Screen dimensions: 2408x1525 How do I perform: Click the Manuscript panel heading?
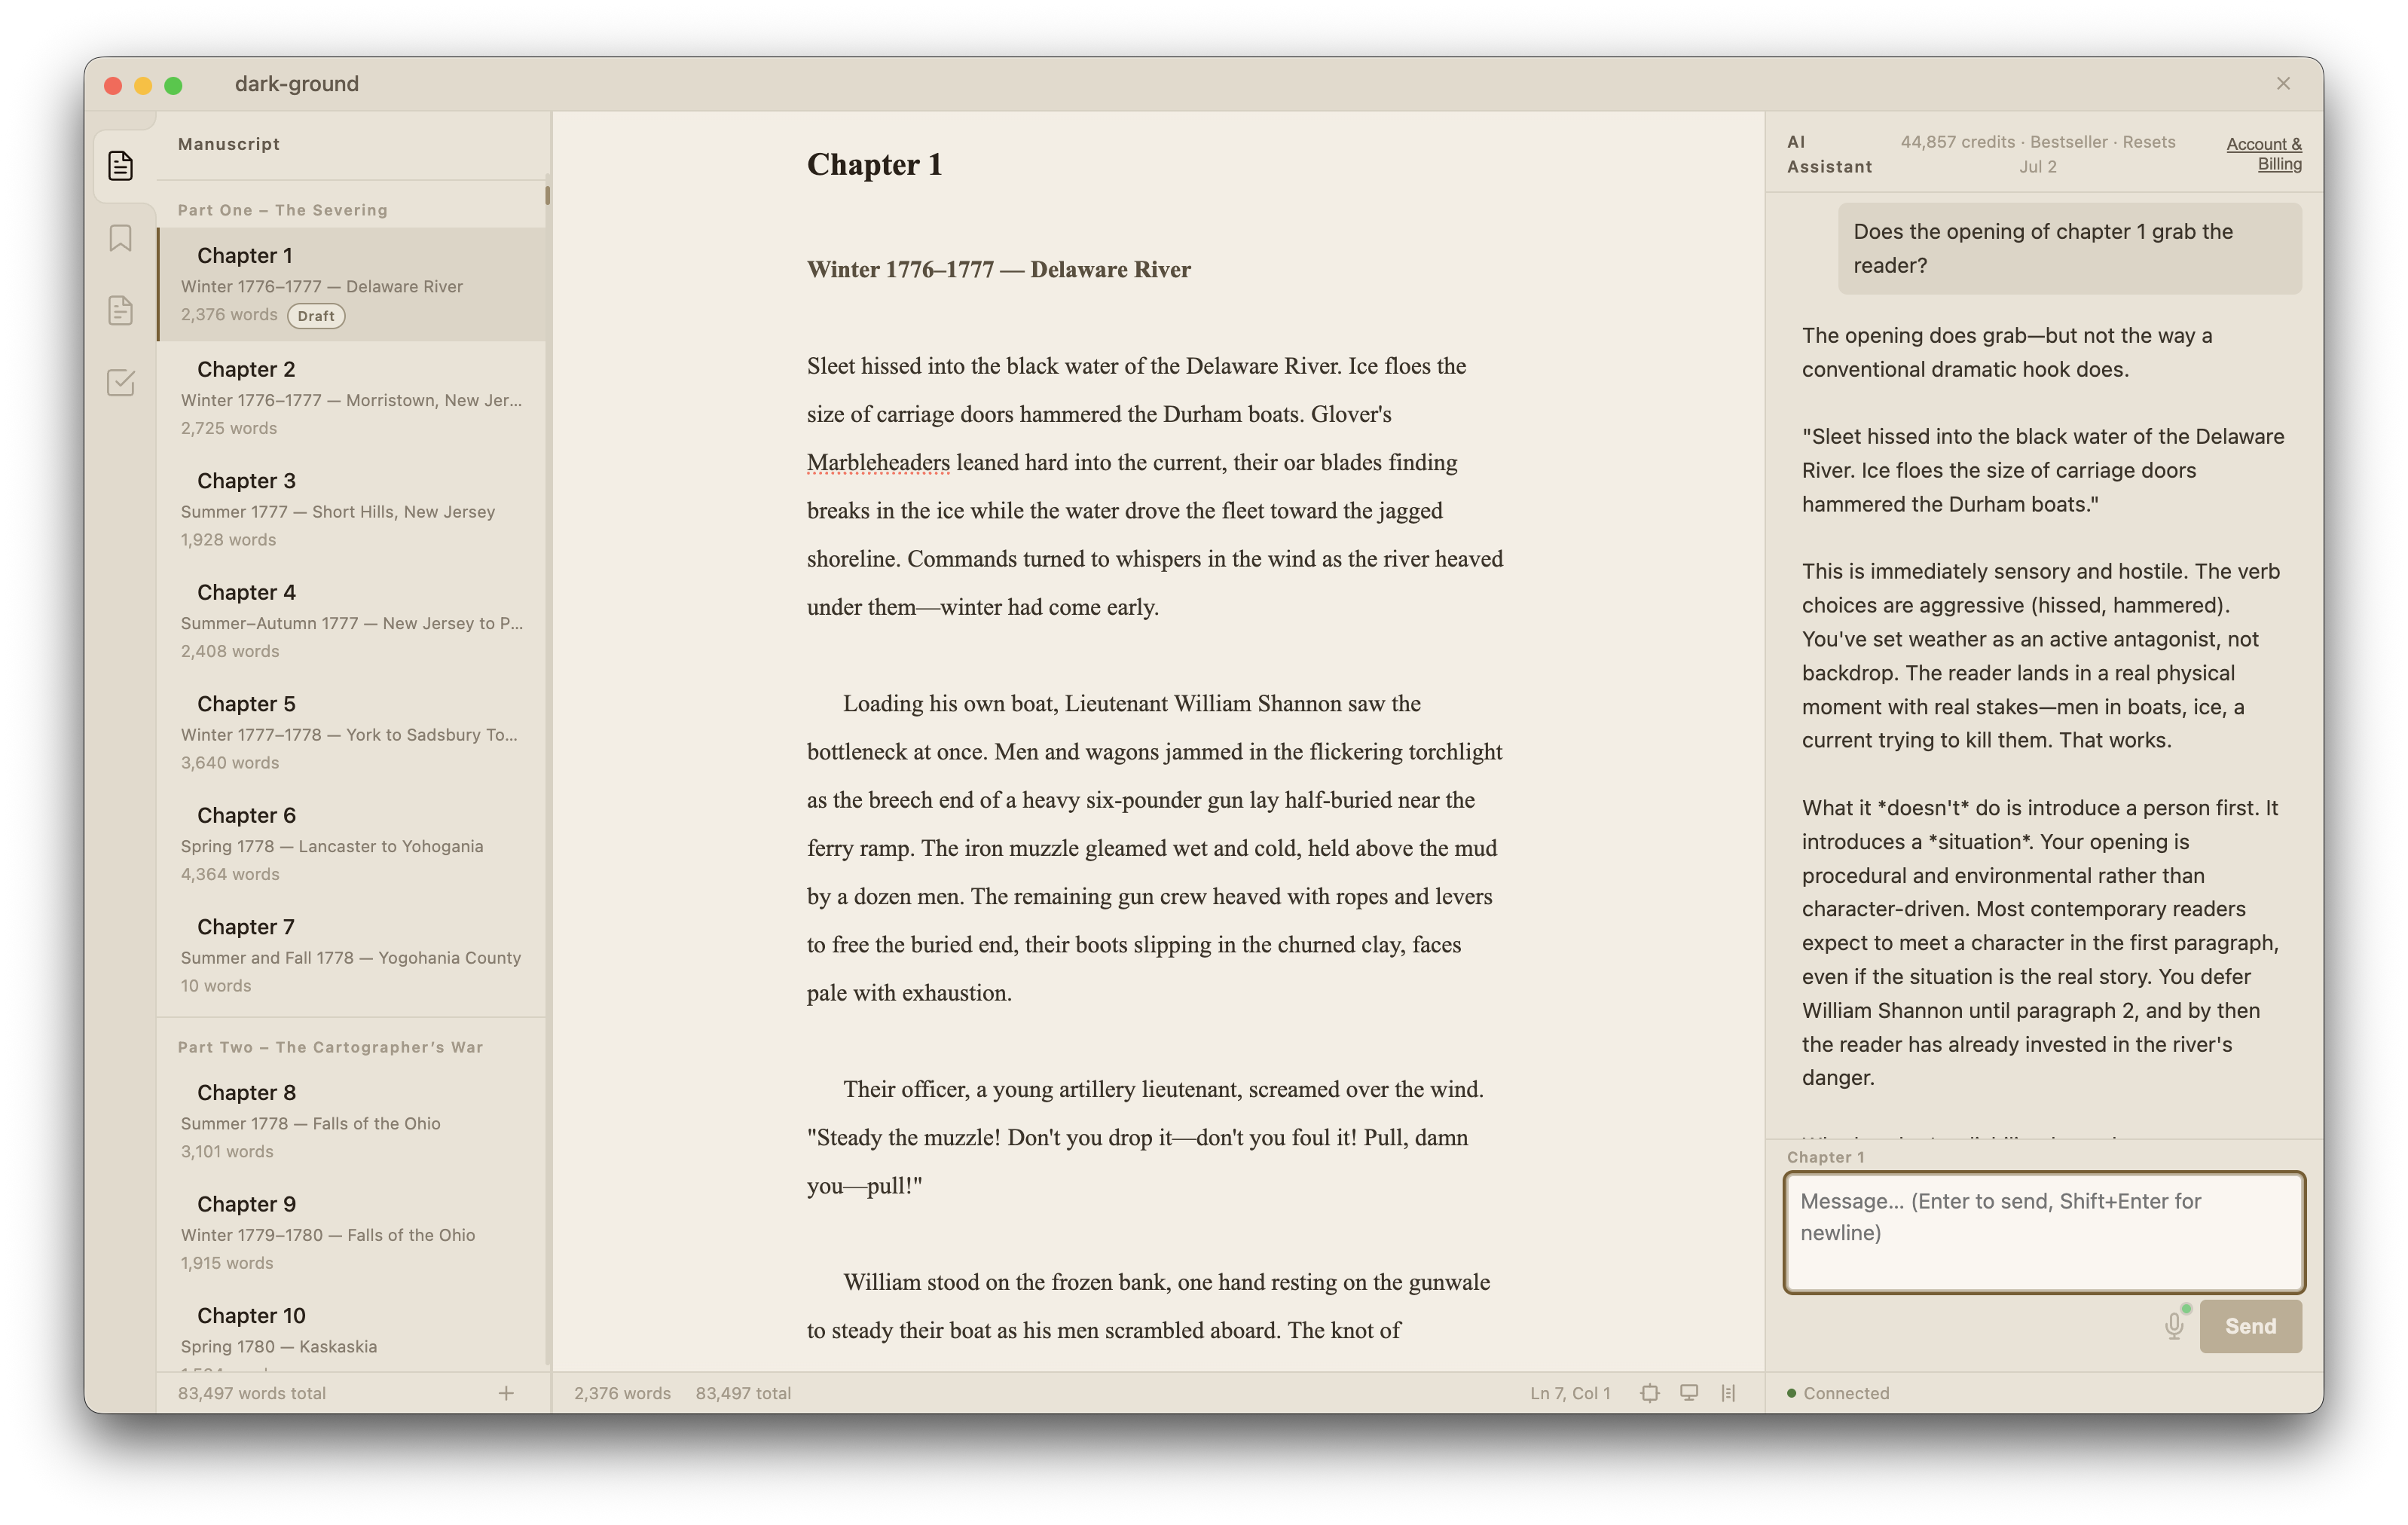click(229, 144)
